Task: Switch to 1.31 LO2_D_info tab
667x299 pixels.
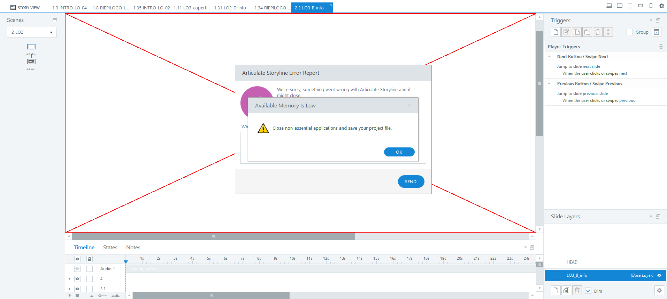Action: [230, 8]
